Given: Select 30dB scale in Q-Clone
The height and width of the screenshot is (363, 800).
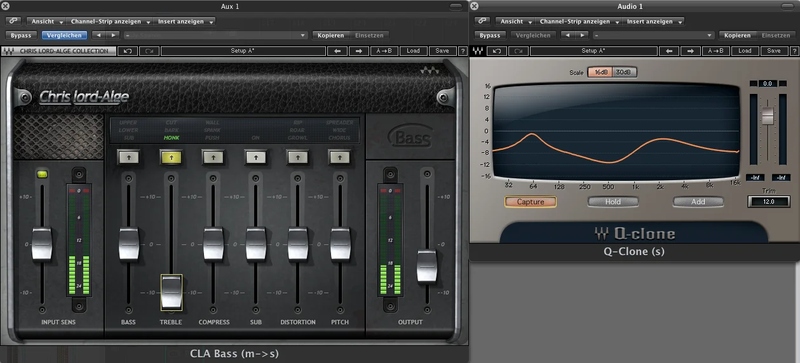Looking at the screenshot, I should click(624, 72).
